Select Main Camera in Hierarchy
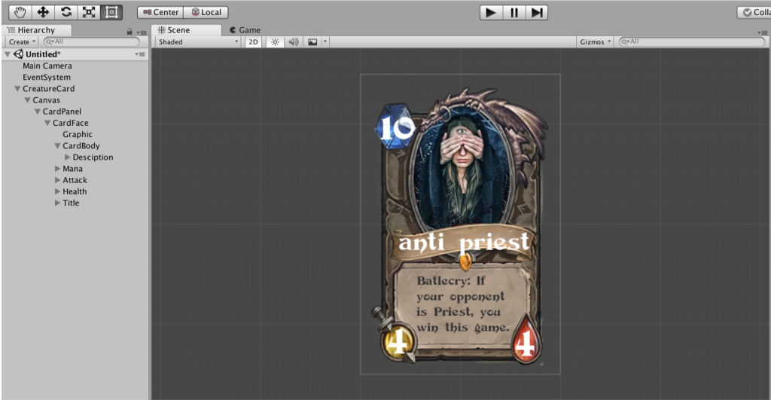 [47, 66]
